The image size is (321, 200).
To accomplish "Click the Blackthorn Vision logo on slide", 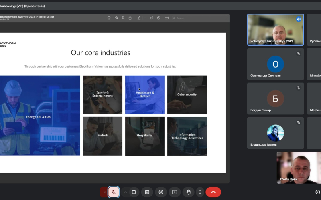I will (8, 45).
